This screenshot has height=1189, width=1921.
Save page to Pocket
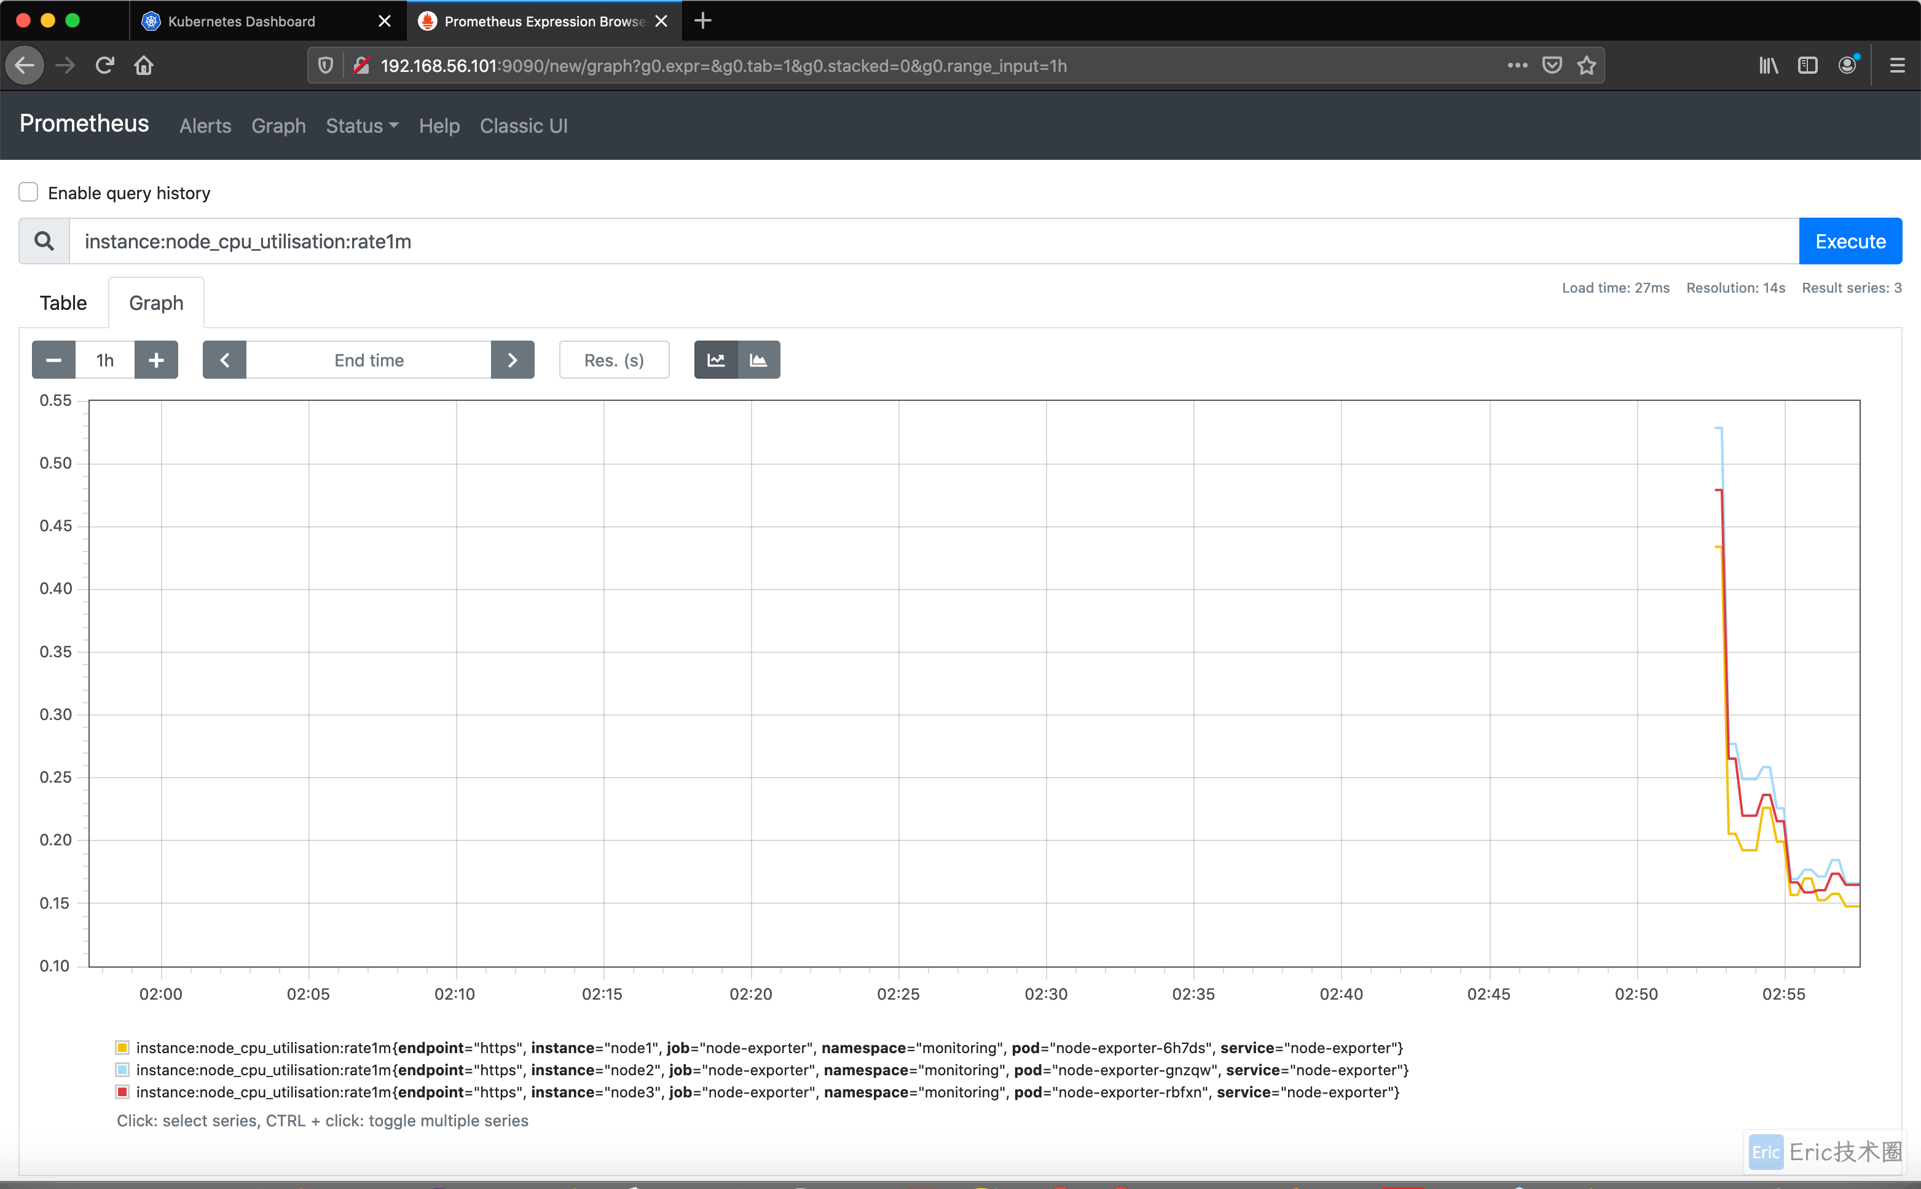point(1552,65)
